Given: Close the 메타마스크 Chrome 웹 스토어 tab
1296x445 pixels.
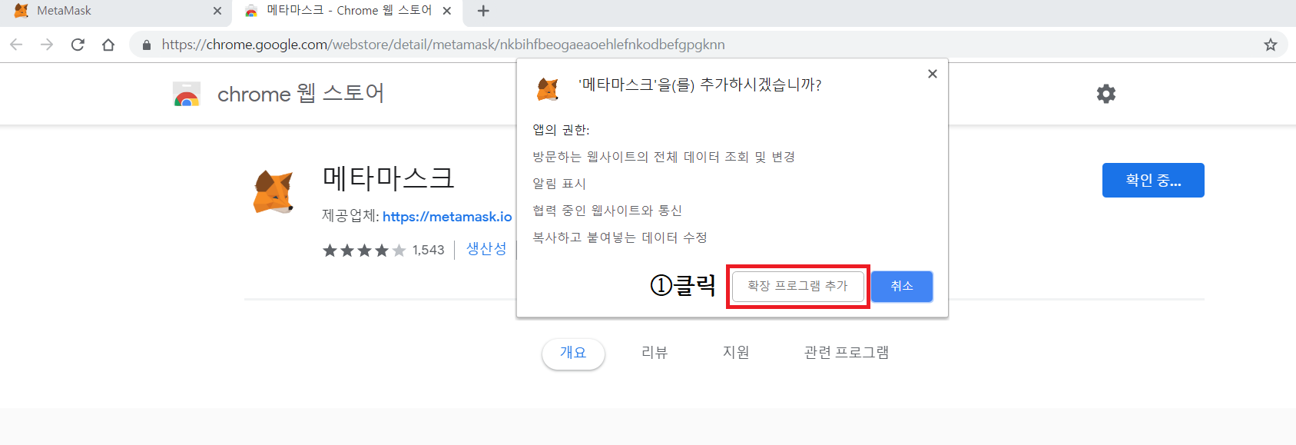Looking at the screenshot, I should [447, 11].
